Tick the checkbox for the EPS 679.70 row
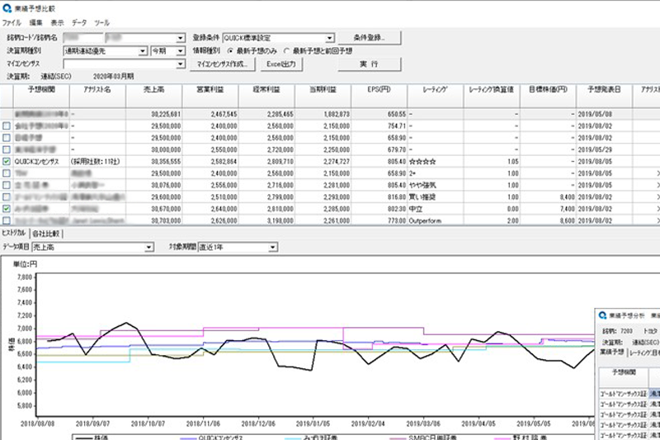Image resolution: width=660 pixels, height=440 pixels. pyautogui.click(x=7, y=149)
